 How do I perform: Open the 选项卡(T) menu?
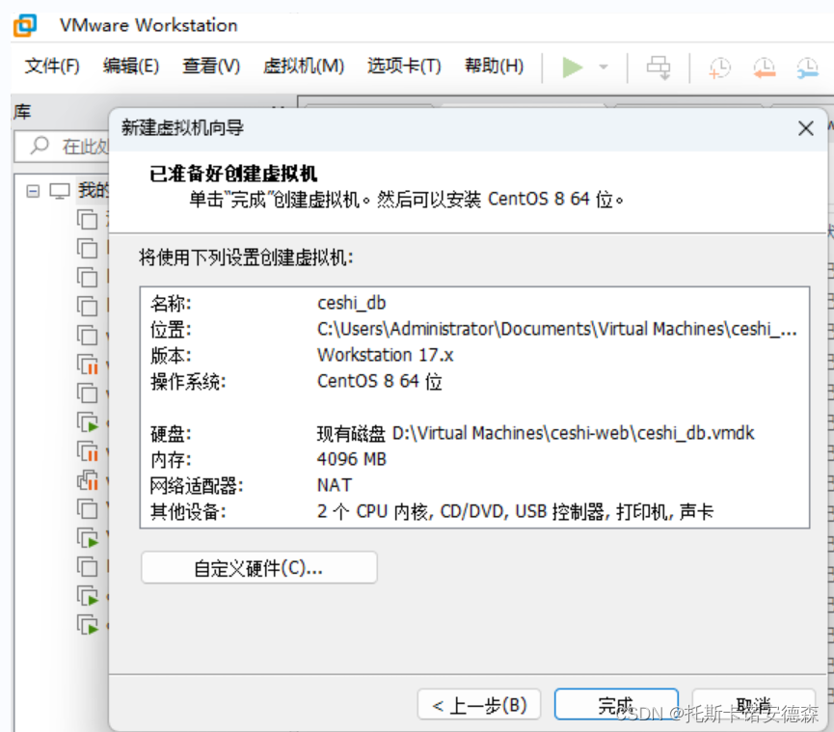click(x=404, y=66)
